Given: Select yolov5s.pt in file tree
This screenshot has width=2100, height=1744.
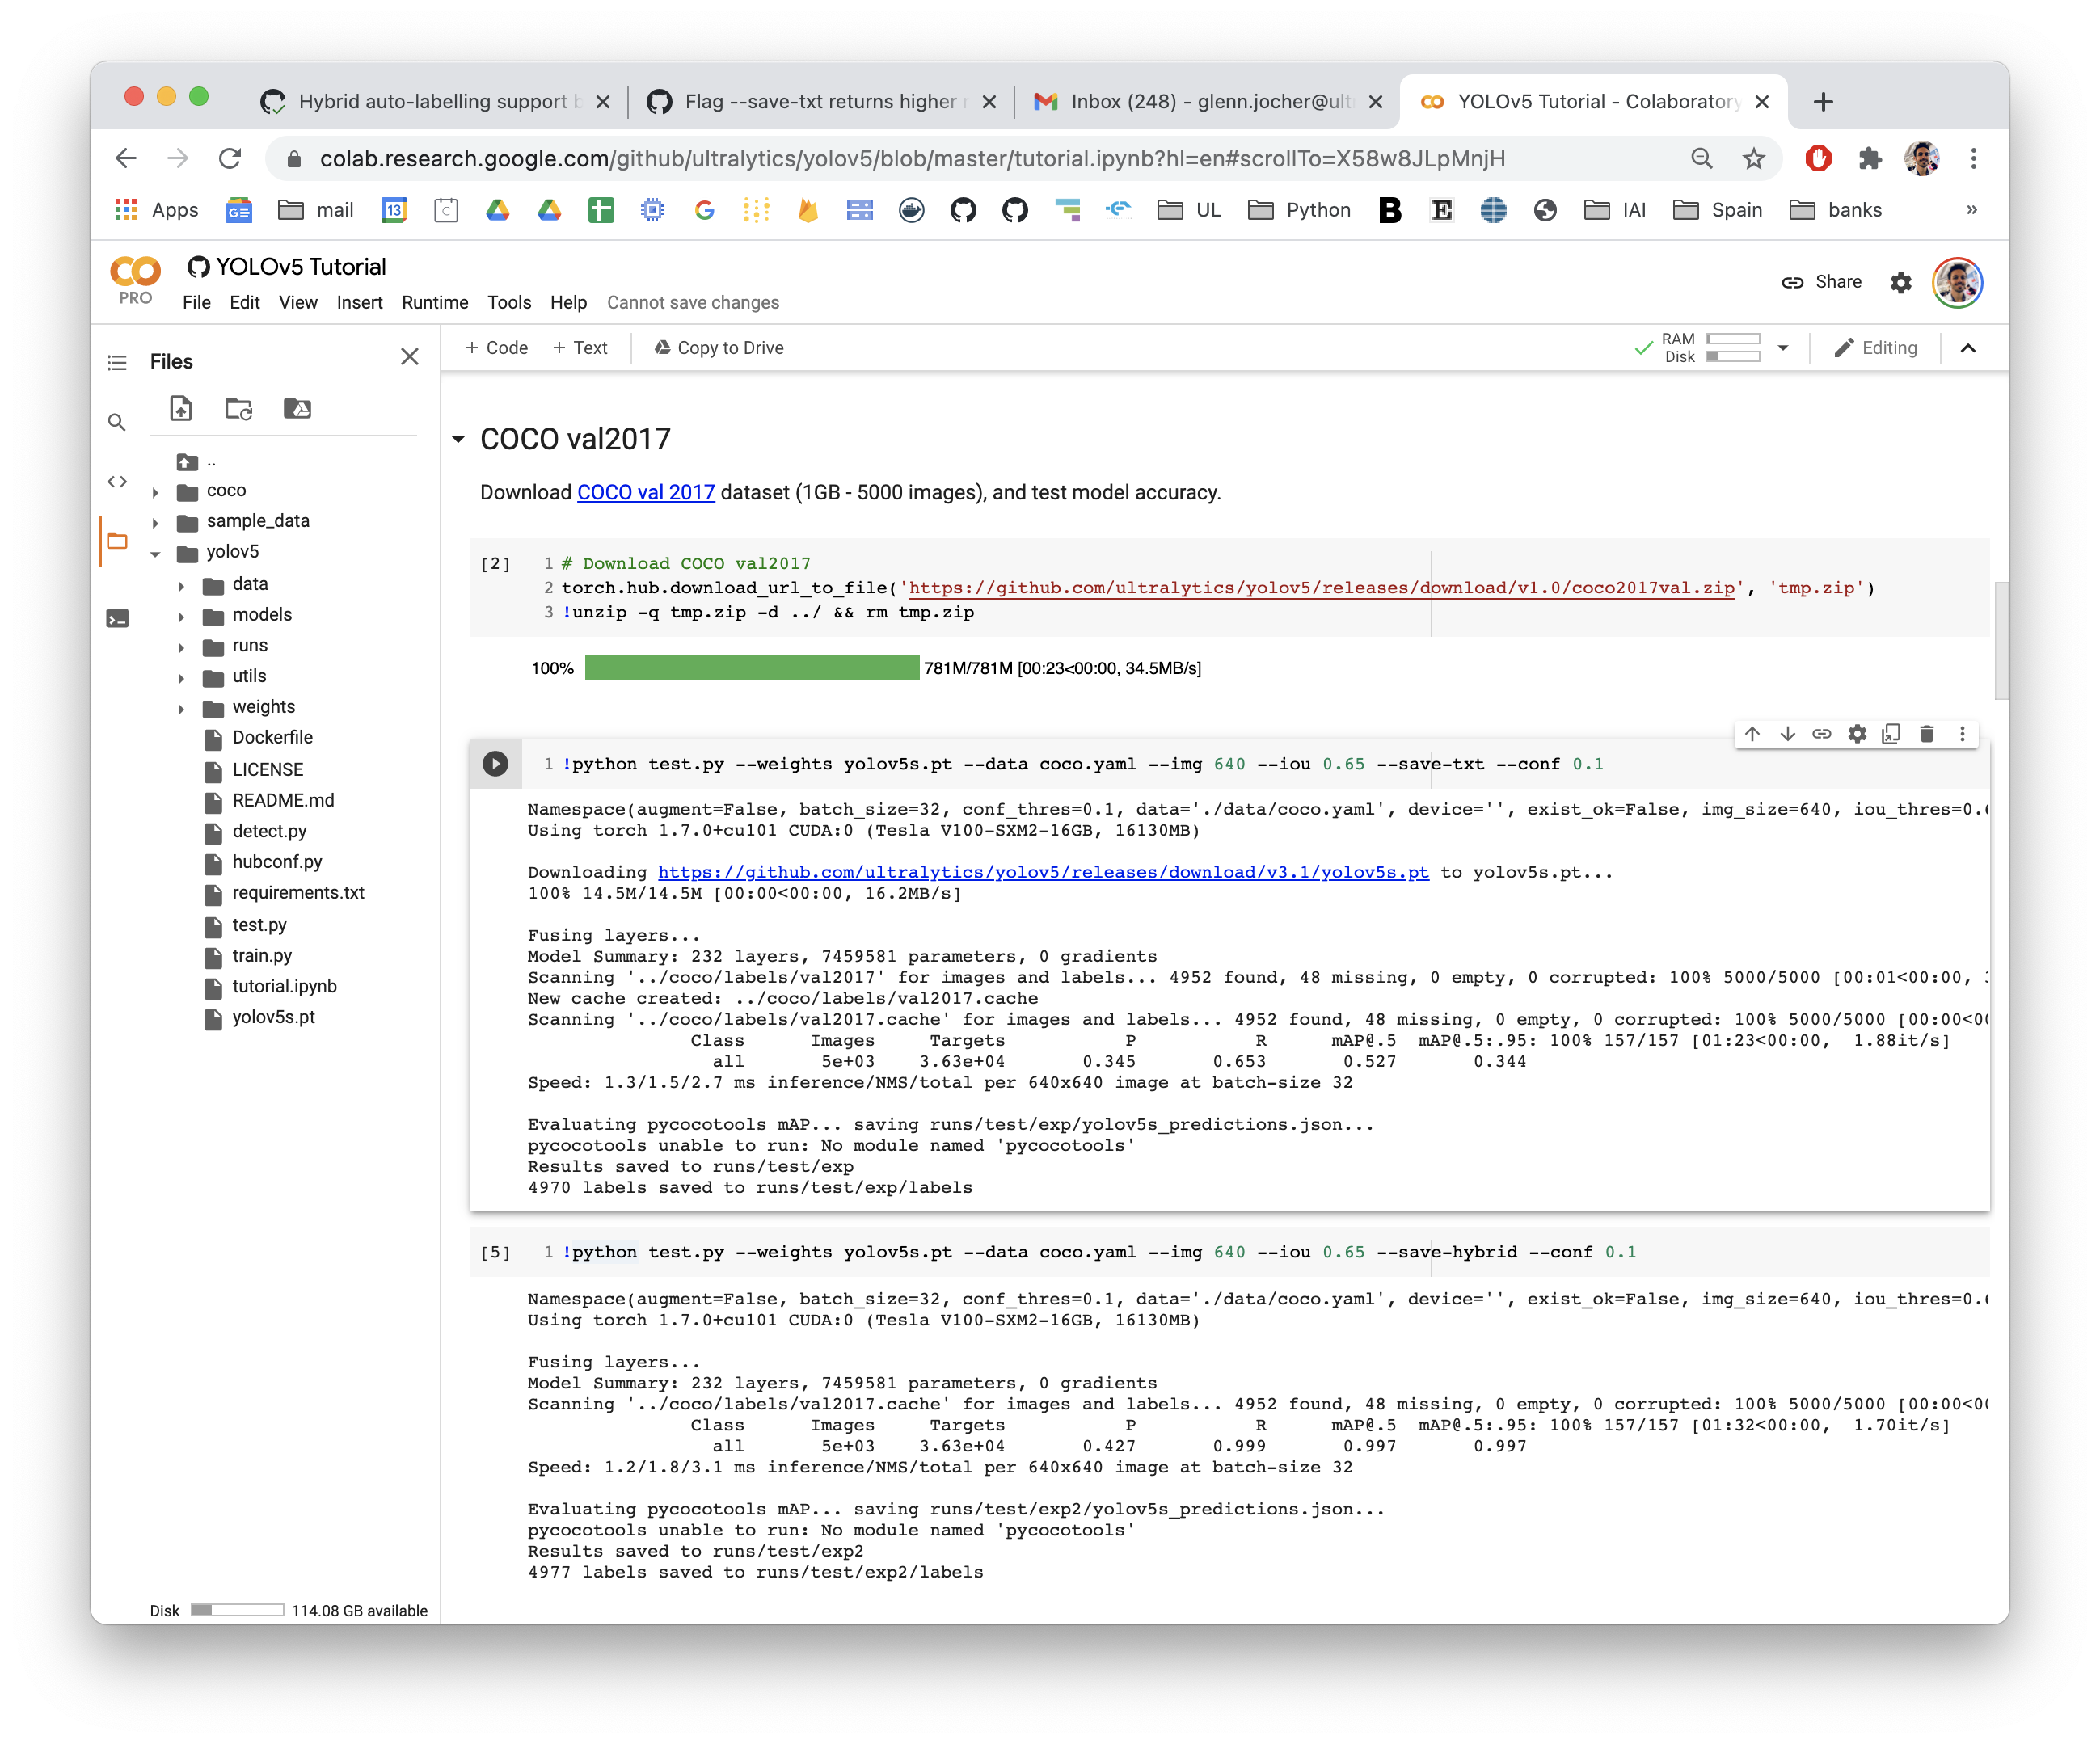Looking at the screenshot, I should point(273,1018).
